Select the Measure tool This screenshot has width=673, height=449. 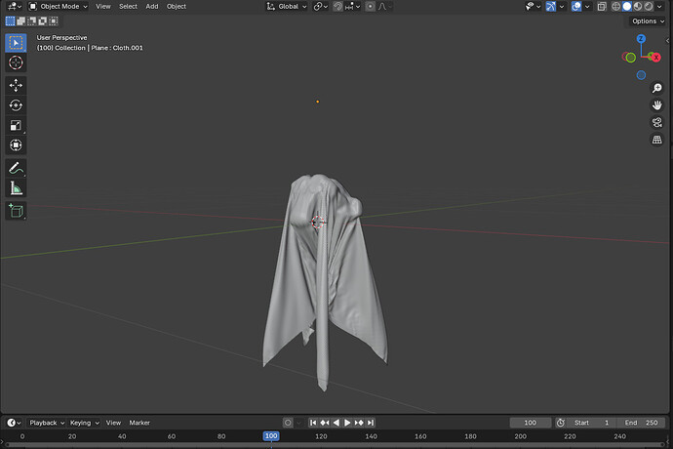coord(16,187)
